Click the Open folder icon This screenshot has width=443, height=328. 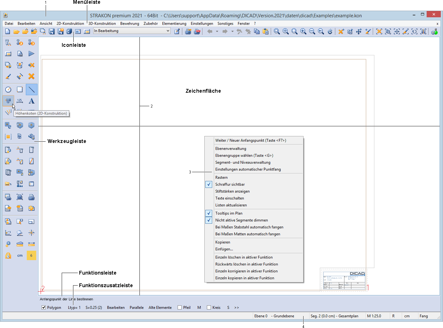(x=16, y=31)
